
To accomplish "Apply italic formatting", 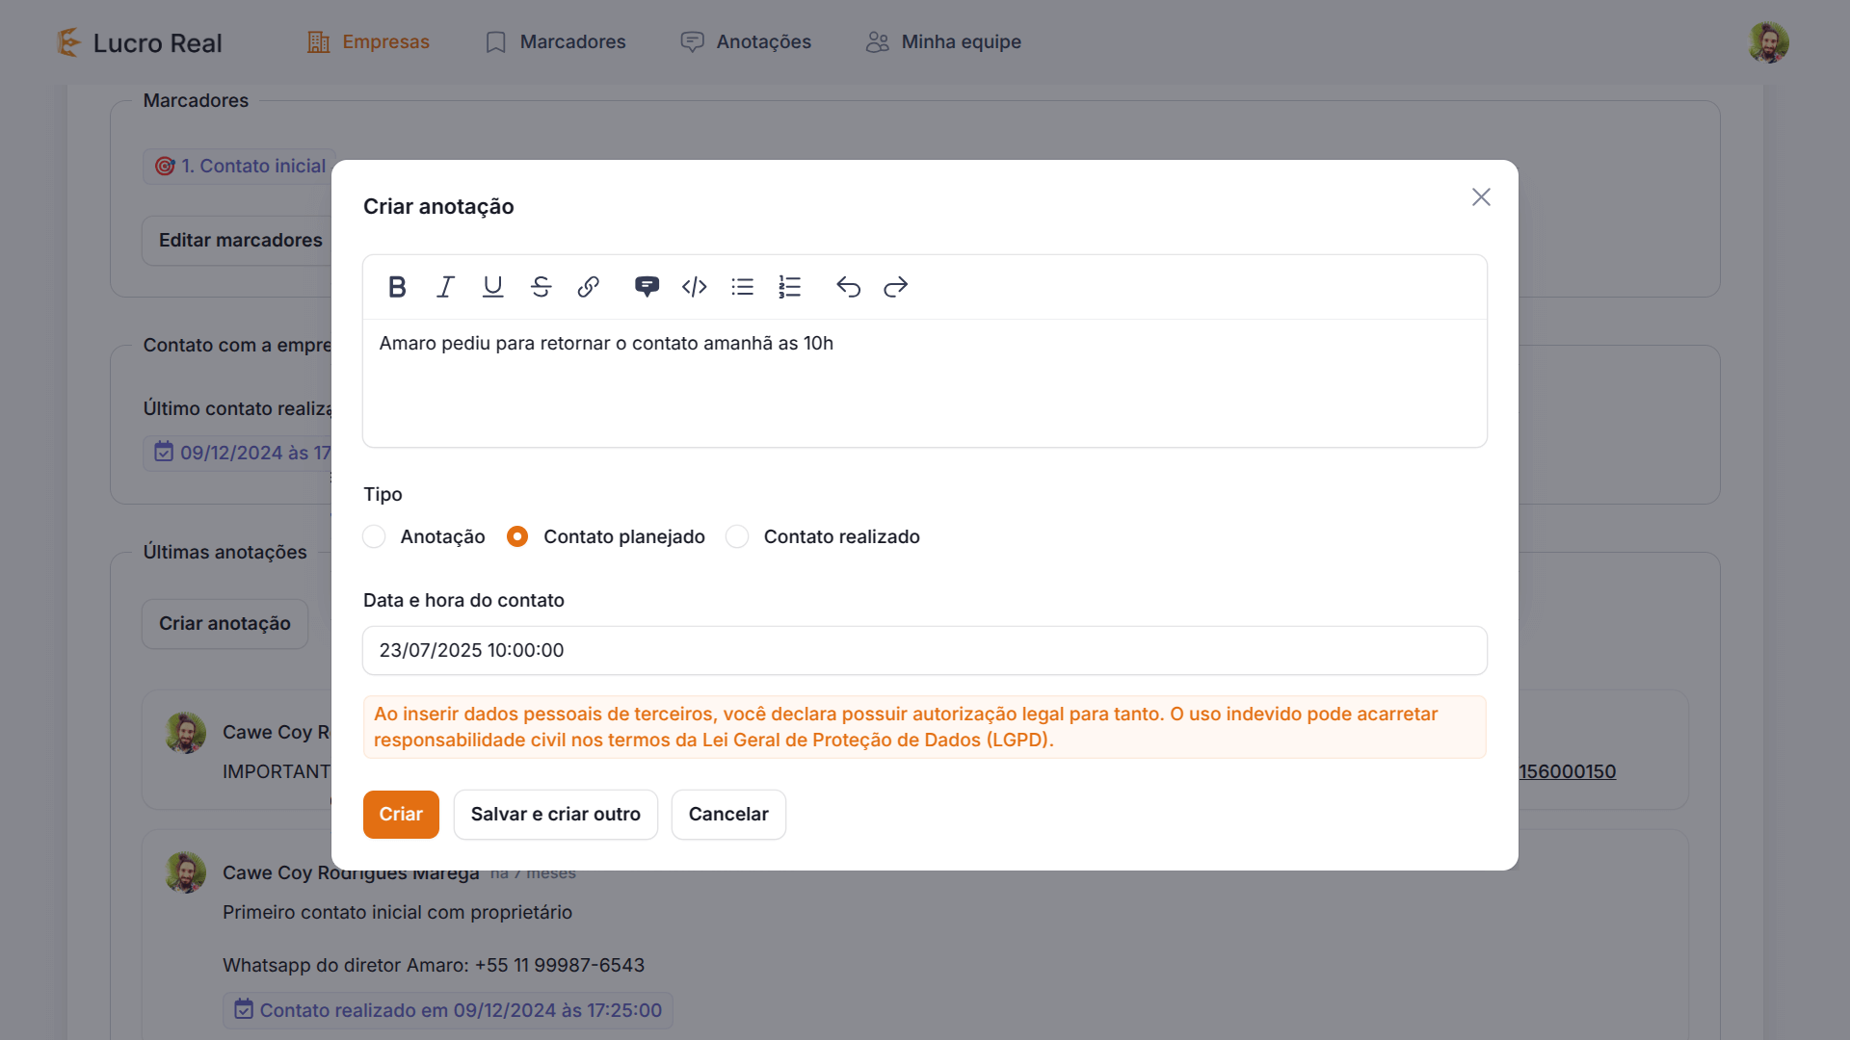I will [x=445, y=287].
